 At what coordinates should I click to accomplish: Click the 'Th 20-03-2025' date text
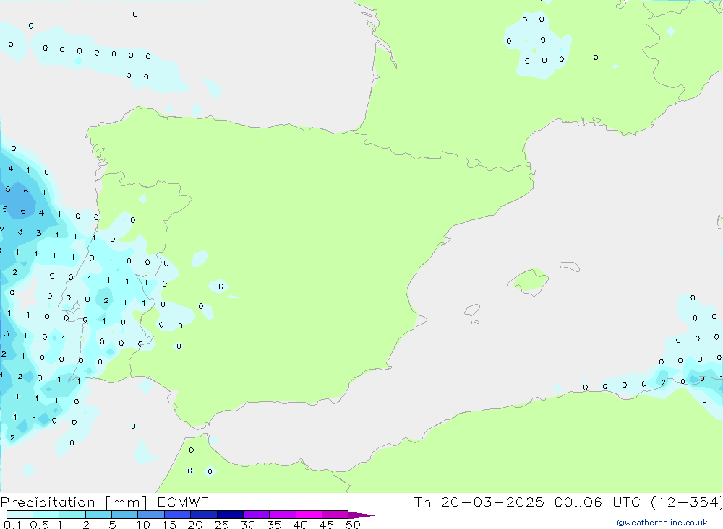[x=479, y=502]
